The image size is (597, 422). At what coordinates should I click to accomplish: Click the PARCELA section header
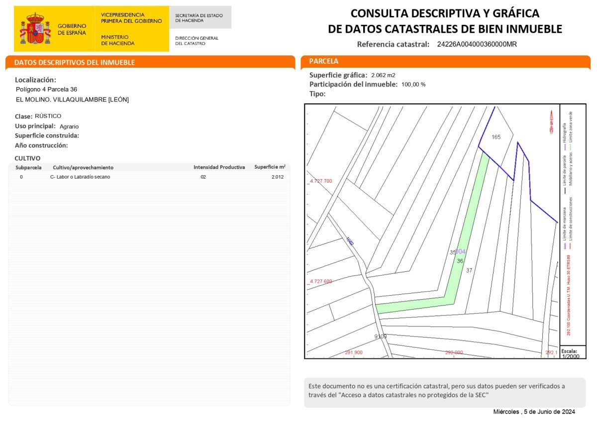[x=323, y=61]
